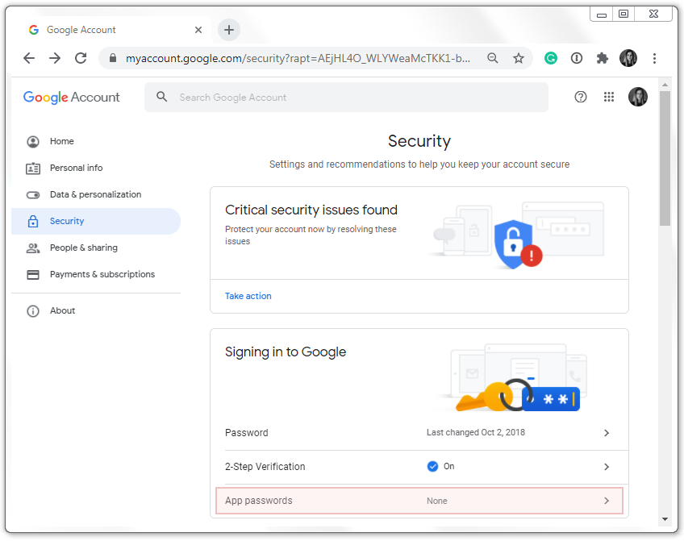Click the Security padlock icon in sidebar
684x541 pixels.
click(33, 221)
